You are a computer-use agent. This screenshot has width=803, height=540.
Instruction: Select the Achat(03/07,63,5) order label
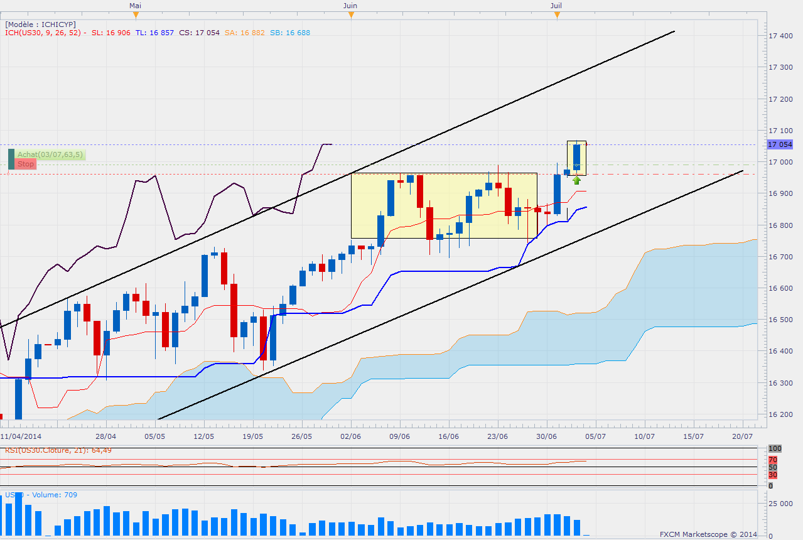[50, 154]
